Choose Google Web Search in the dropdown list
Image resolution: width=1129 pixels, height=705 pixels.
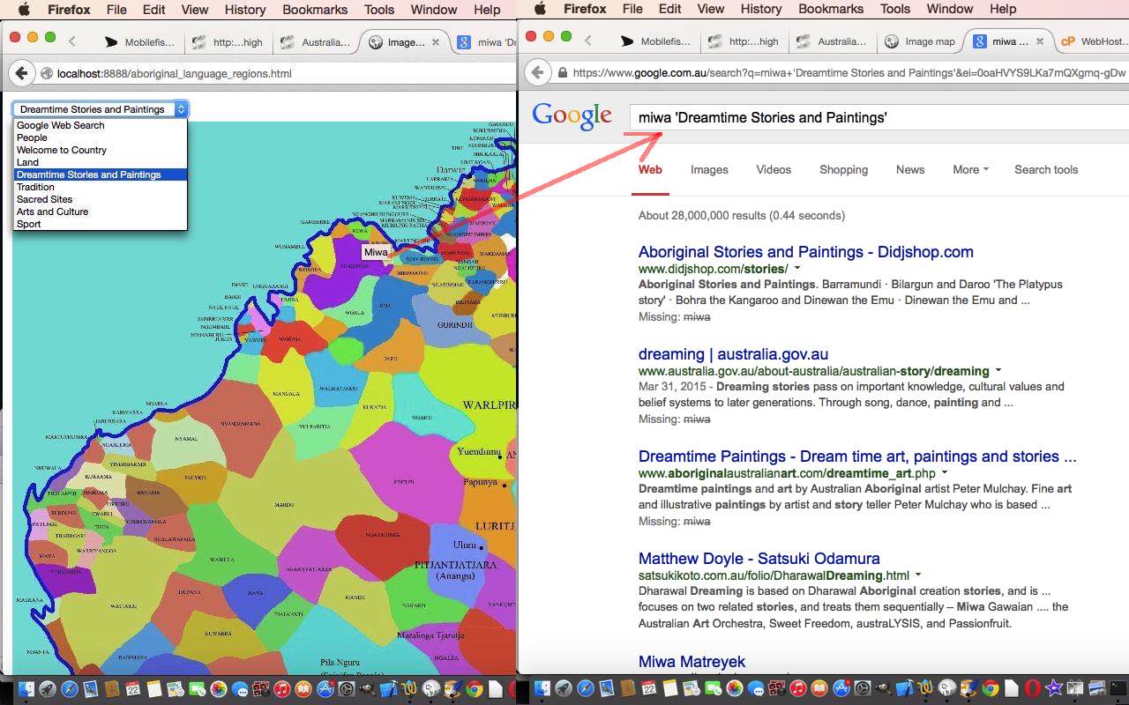coord(101,125)
